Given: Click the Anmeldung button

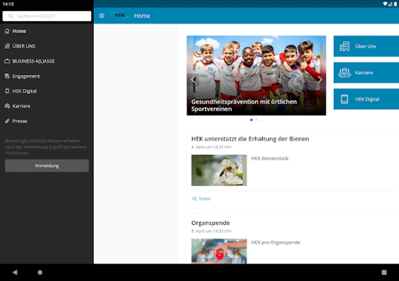Looking at the screenshot, I should [47, 166].
